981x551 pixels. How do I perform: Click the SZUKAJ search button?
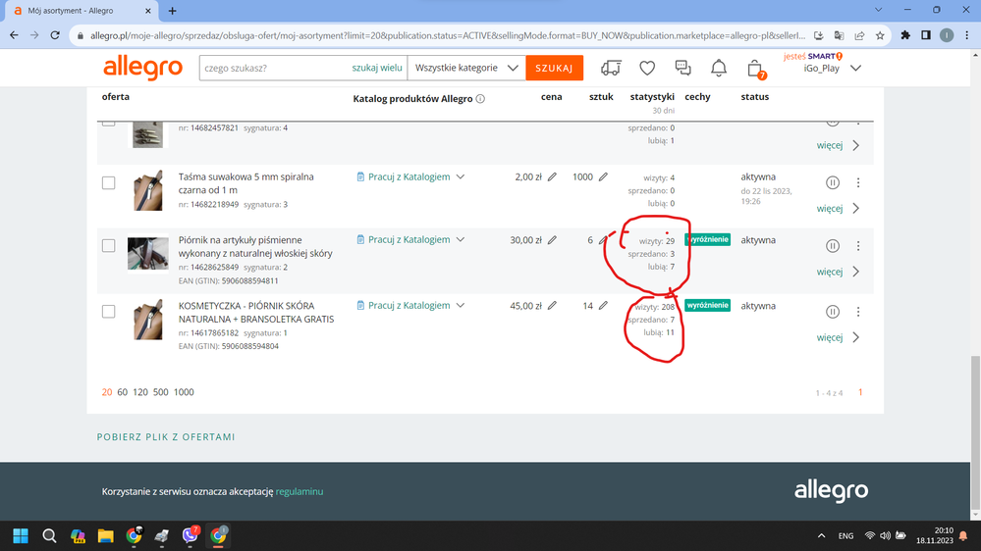click(x=554, y=68)
